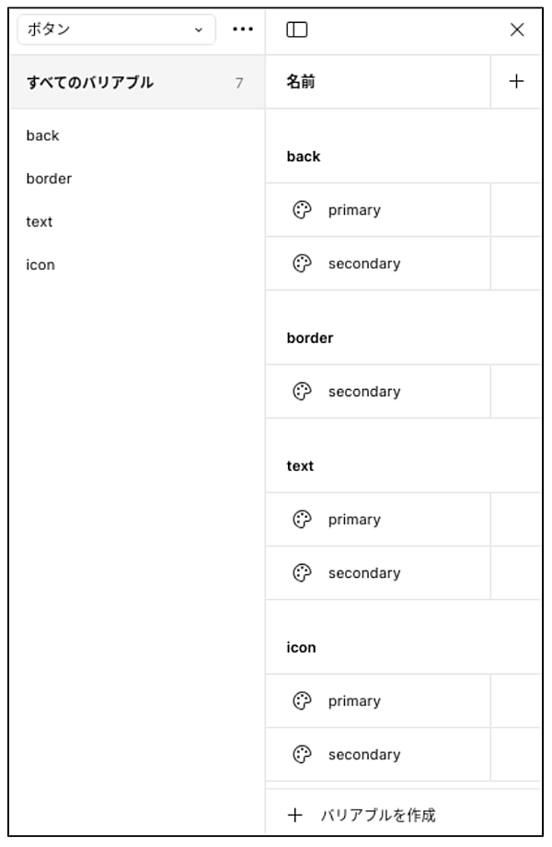Click the plus icon beside 名前 header

(516, 82)
